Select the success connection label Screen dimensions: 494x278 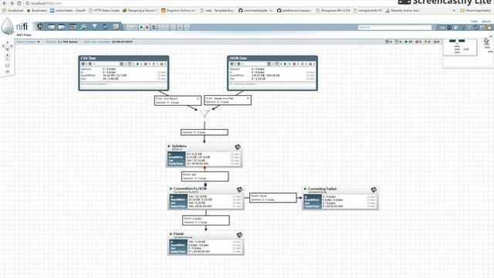click(206, 220)
